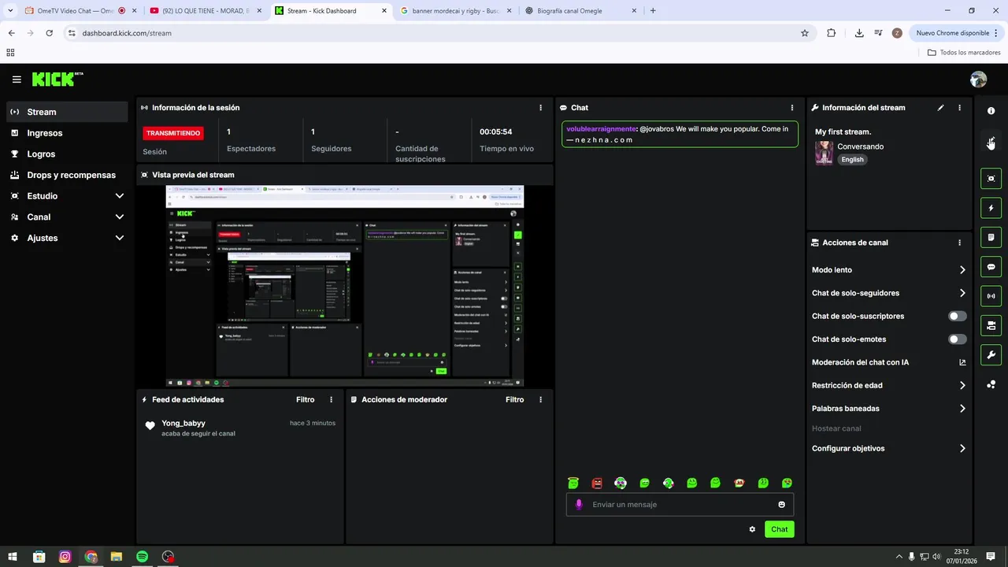Click the Enviar un mensaje input field

point(681,505)
